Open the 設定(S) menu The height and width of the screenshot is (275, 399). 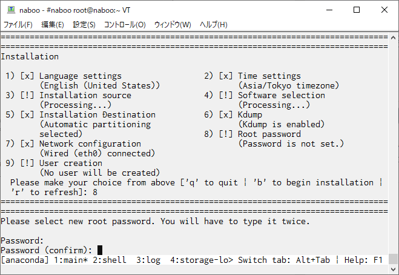point(84,25)
